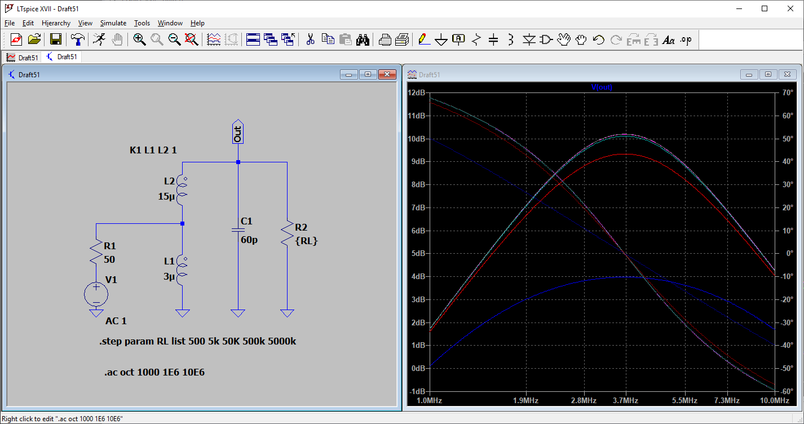804x424 pixels.
Task: Choose the cut scissors tool
Action: (x=310, y=39)
